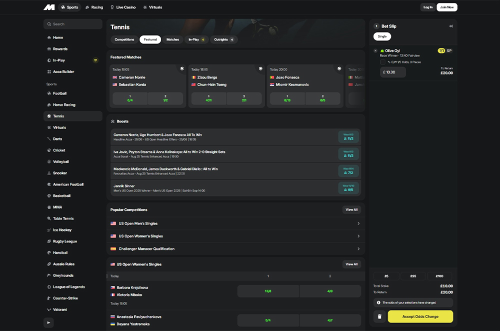Expand US Open Men's Singles chevron
The width and height of the screenshot is (500, 331).
point(358,223)
